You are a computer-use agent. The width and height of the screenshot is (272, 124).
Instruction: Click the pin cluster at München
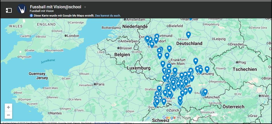click(205, 92)
